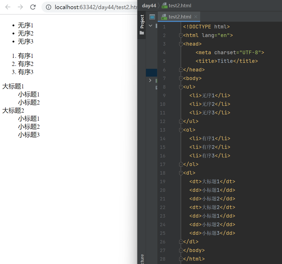Click line number 1 in gutter
Viewport: 282px width, 264px height.
point(164,27)
